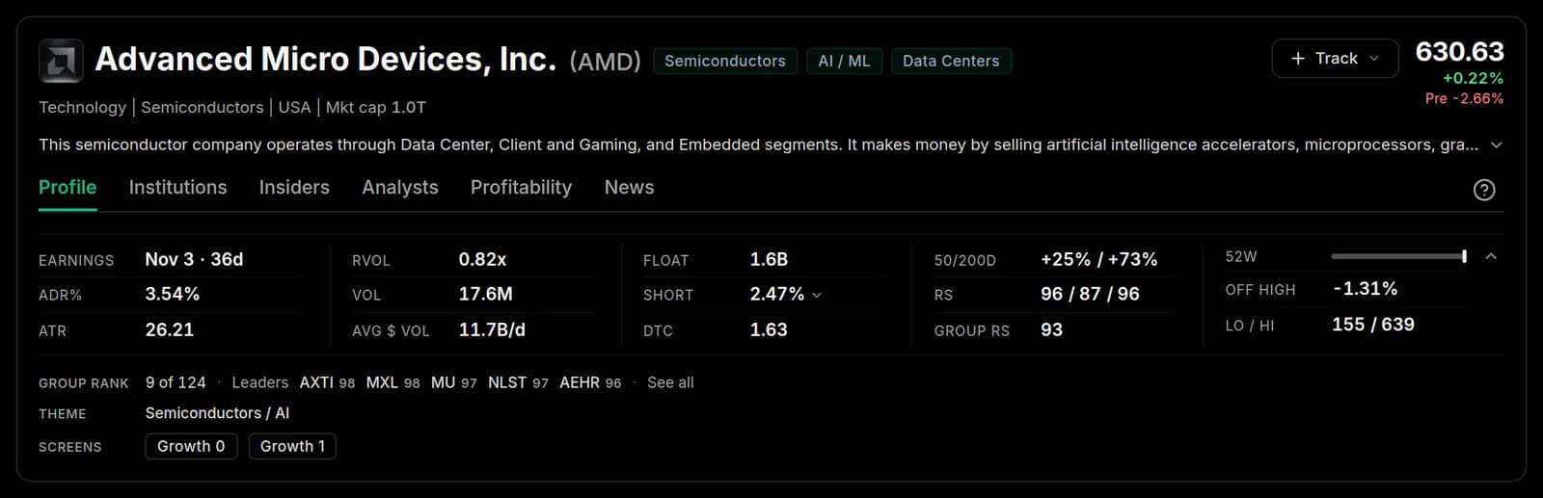Expand the company description chevron

[1496, 145]
